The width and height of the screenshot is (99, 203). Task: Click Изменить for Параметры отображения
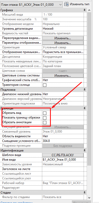point(63,43)
